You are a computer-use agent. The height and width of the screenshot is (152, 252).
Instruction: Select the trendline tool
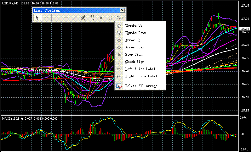[74, 18]
